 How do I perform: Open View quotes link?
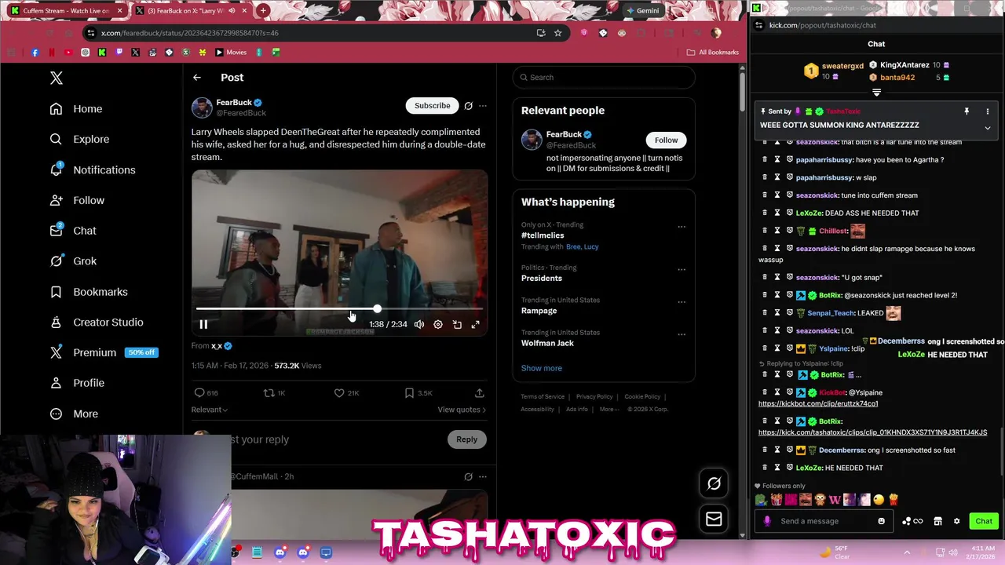click(x=462, y=410)
